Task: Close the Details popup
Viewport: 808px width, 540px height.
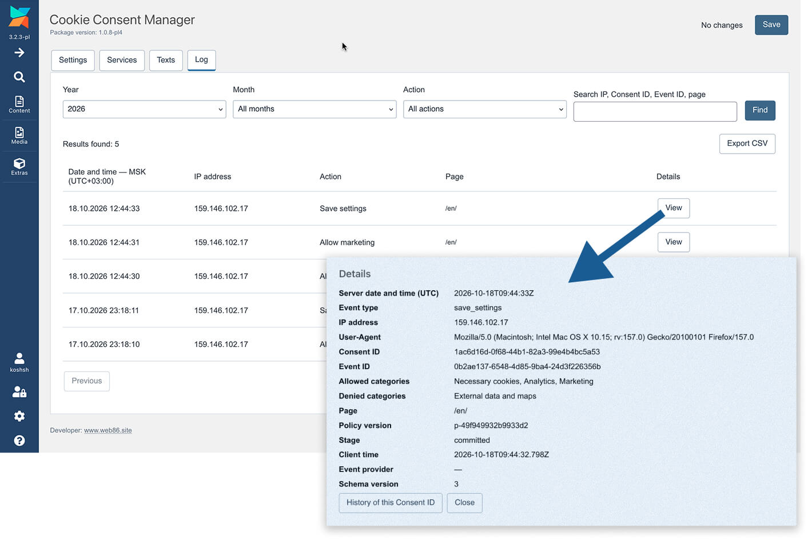Action: click(465, 503)
